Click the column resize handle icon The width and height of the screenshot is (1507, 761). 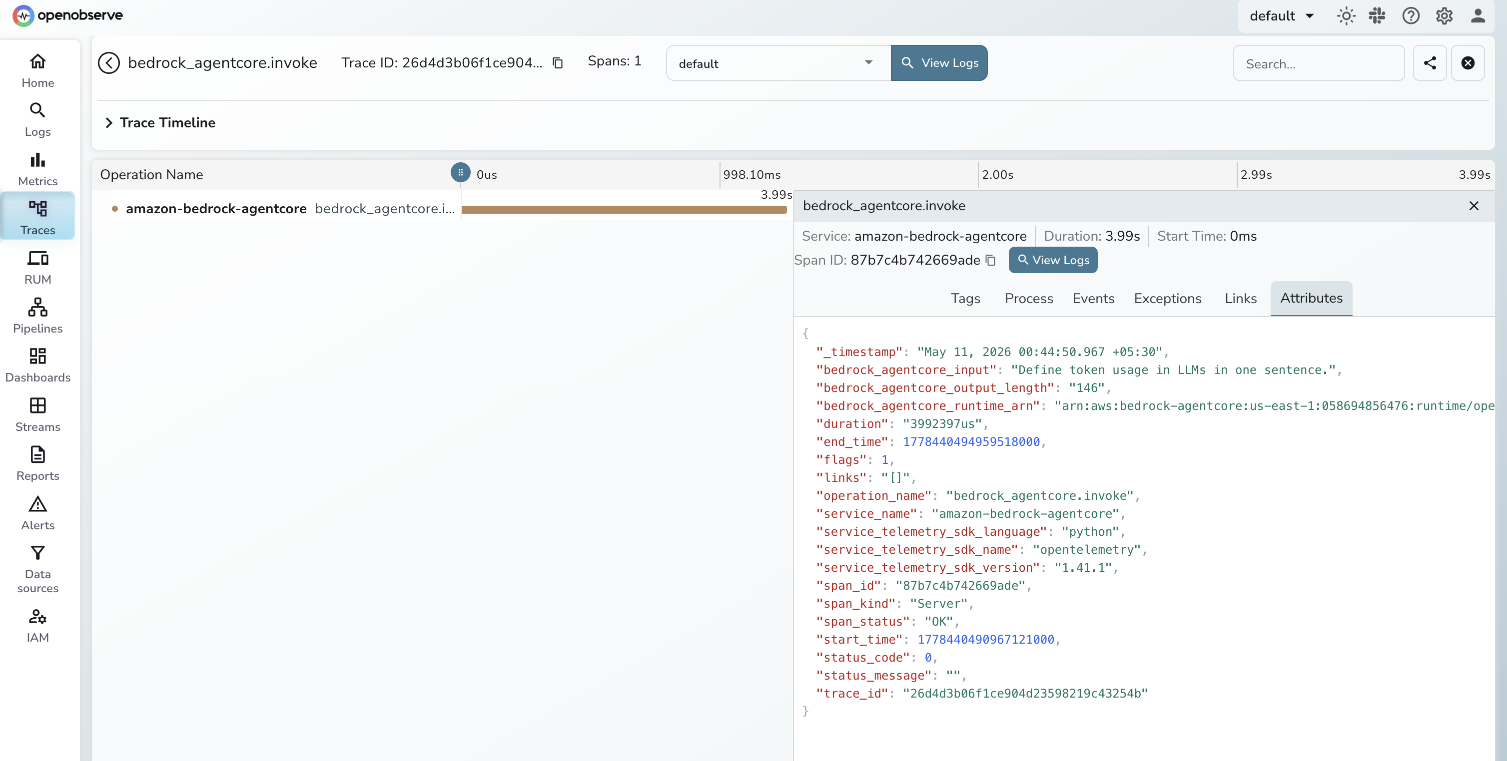tap(460, 172)
